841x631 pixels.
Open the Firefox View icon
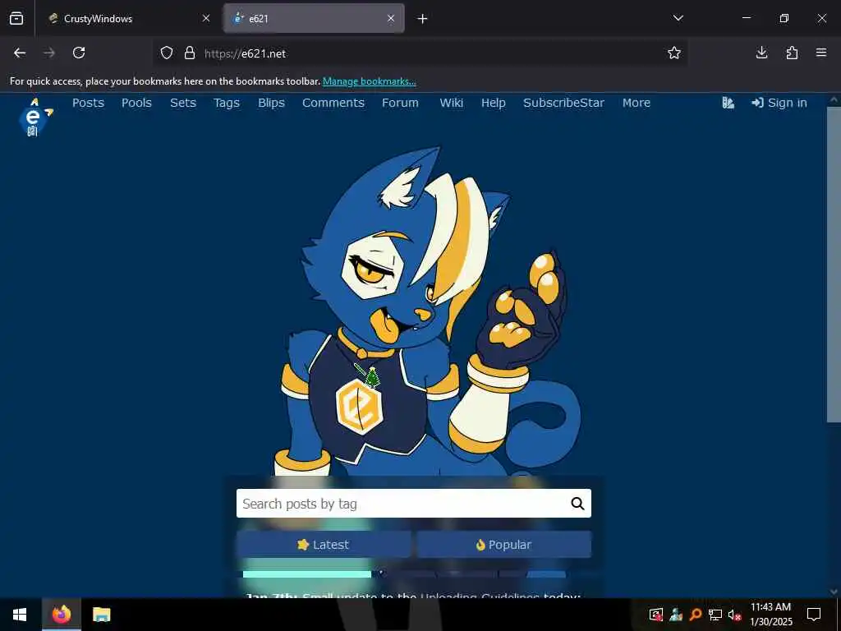click(x=16, y=18)
